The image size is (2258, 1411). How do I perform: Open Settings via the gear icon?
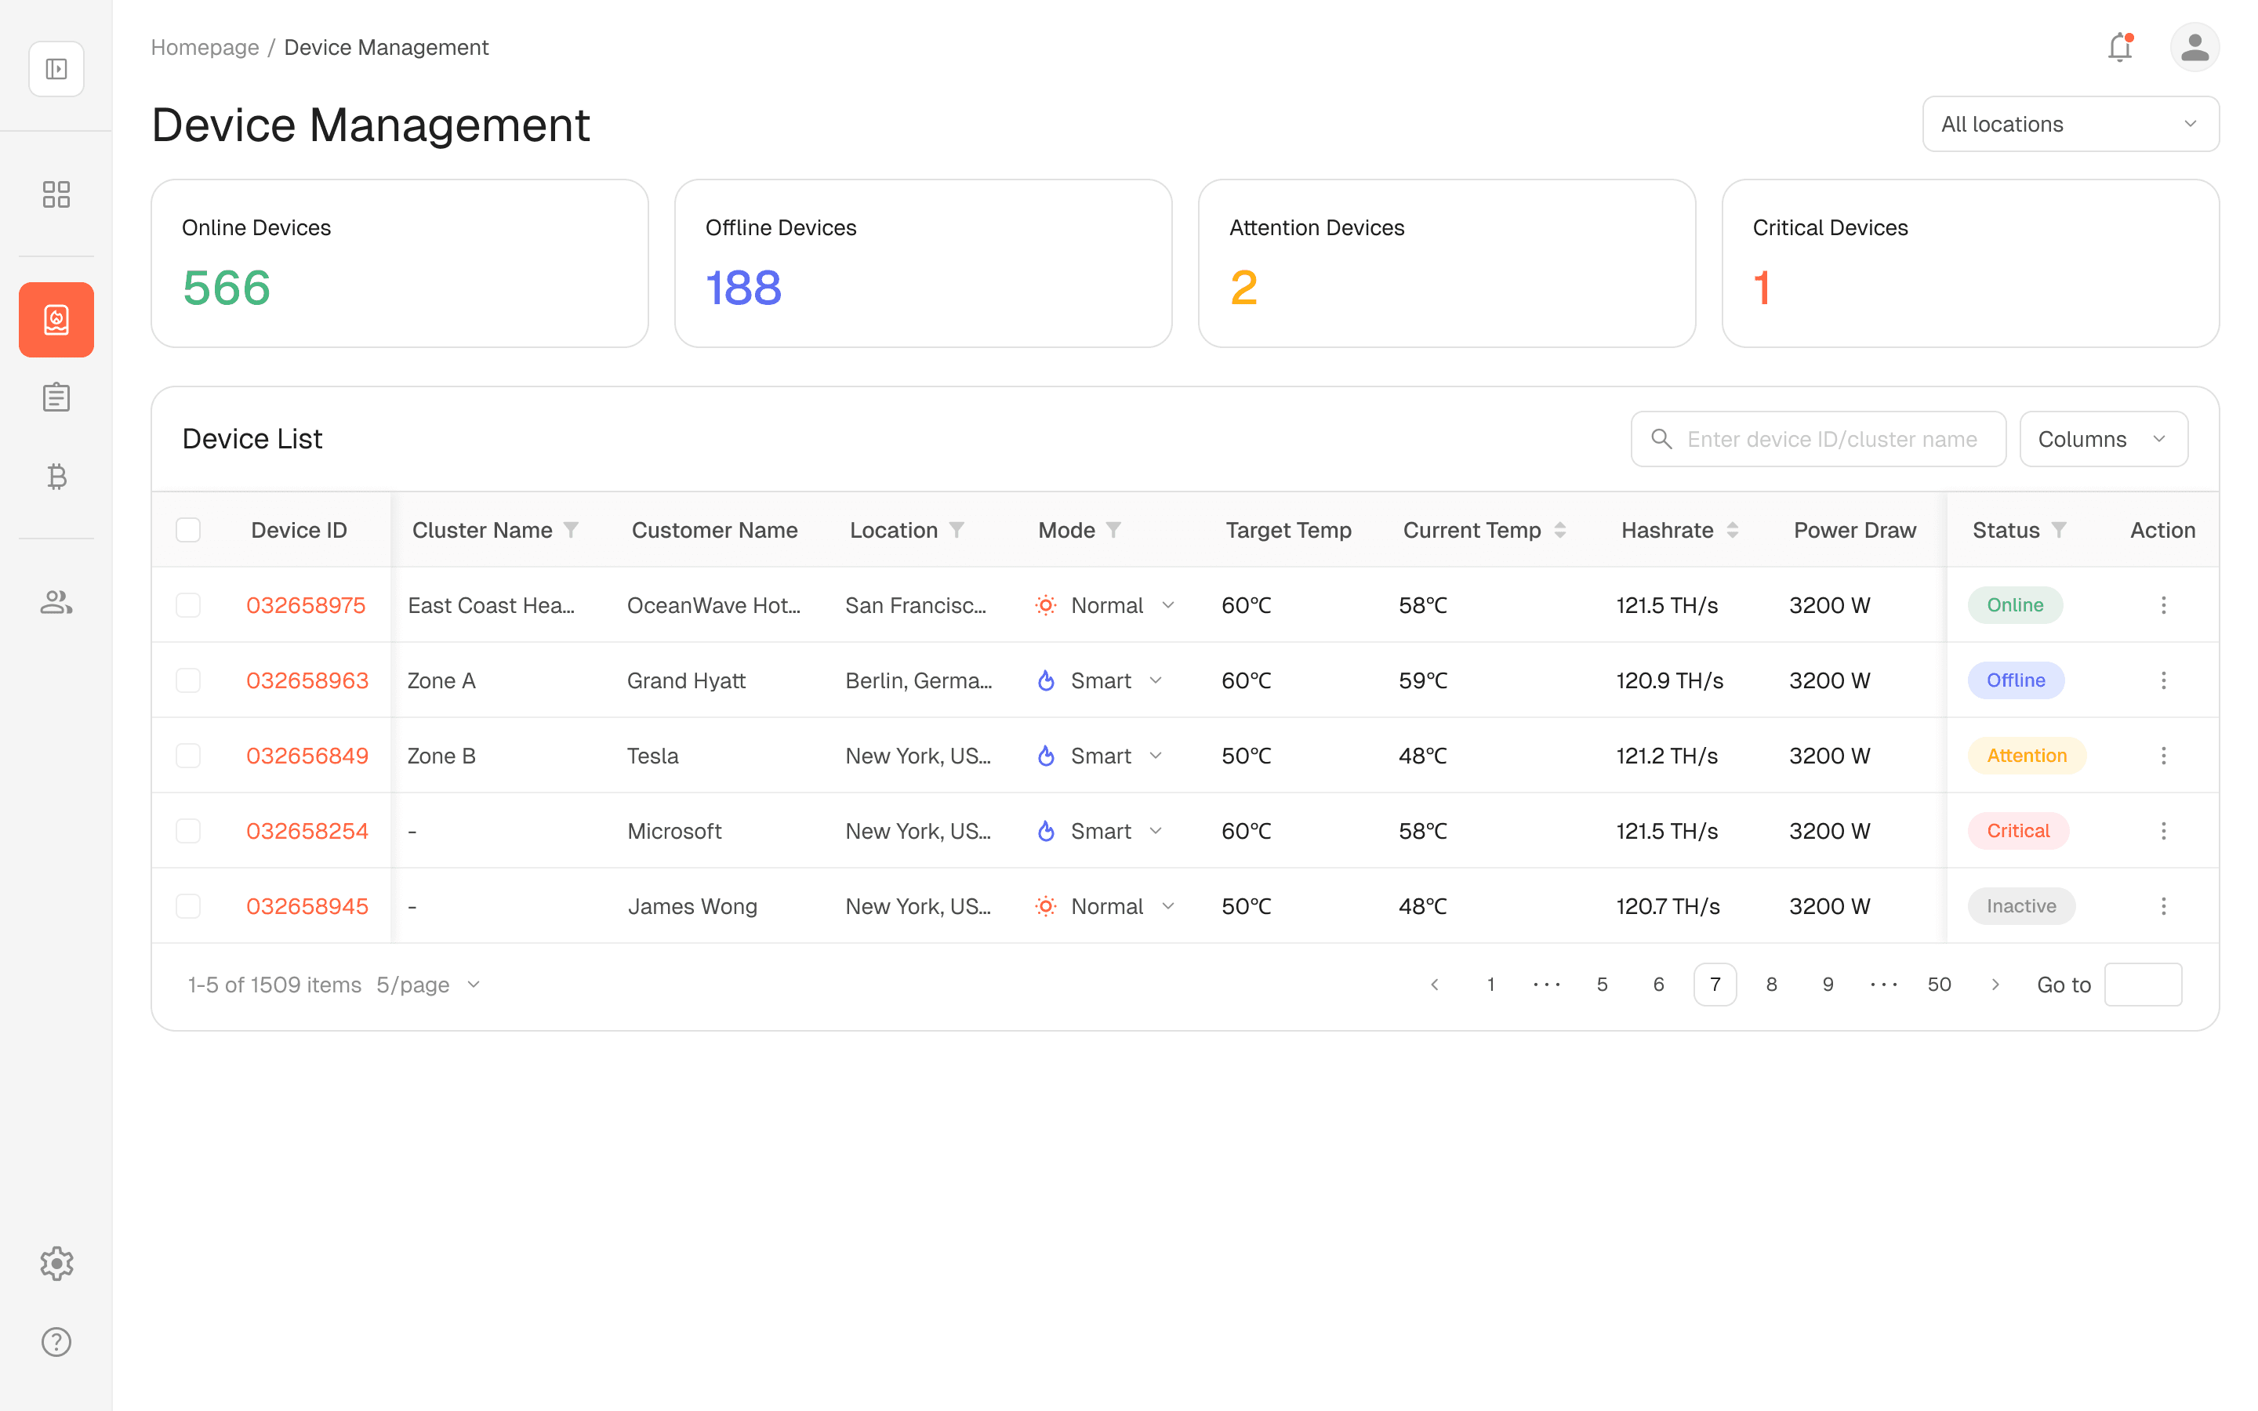point(56,1264)
